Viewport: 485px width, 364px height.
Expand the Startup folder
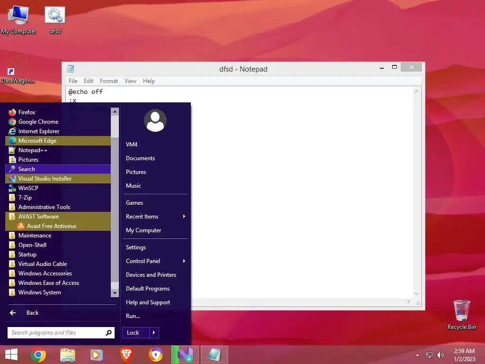[x=58, y=255]
